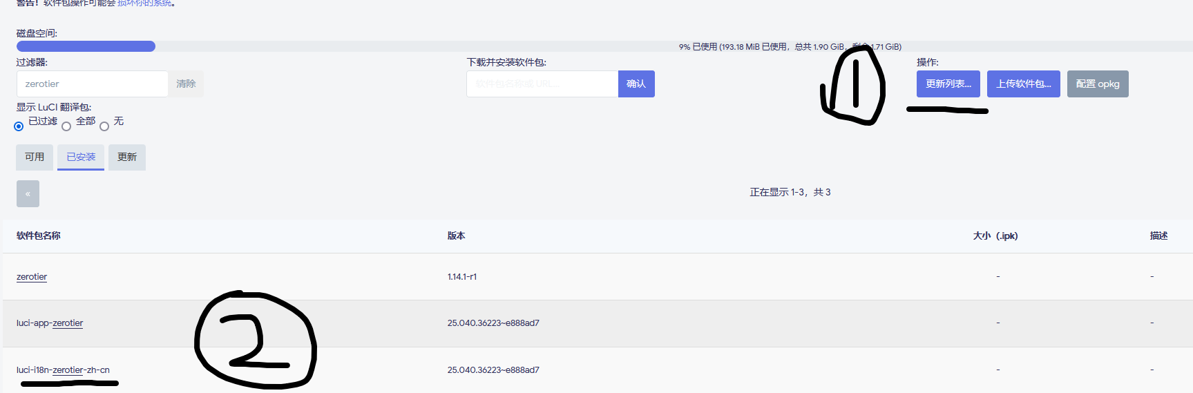The height and width of the screenshot is (393, 1193).
Task: Click the 描述 column header
Action: pyautogui.click(x=1158, y=236)
